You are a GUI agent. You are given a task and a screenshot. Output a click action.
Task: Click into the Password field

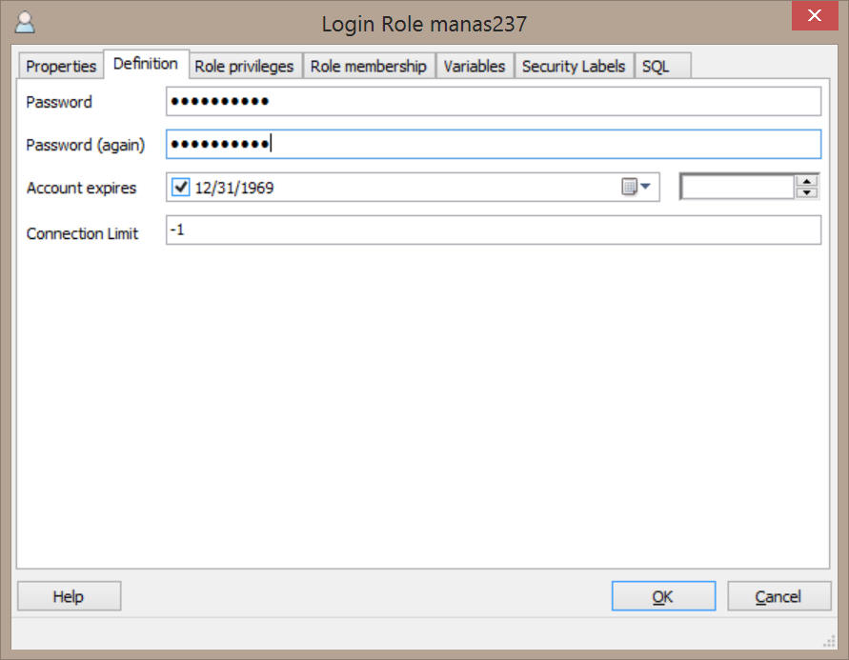click(x=493, y=102)
